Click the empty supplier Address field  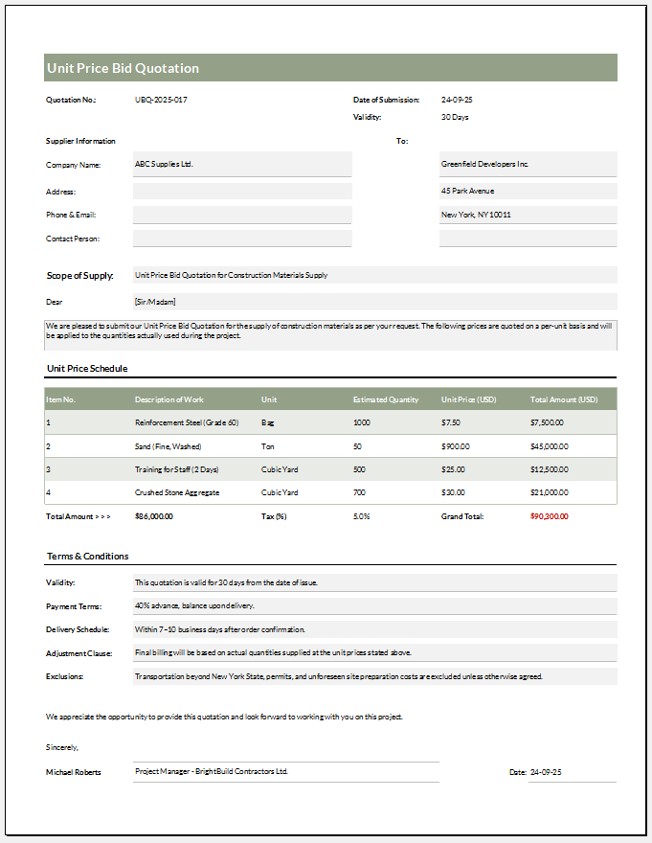click(x=242, y=192)
